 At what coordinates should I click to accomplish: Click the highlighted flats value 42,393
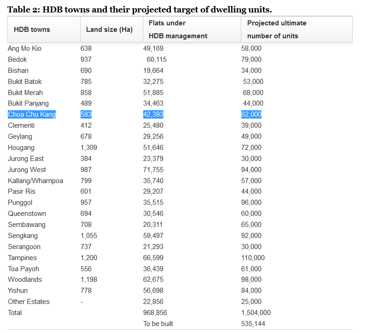pos(153,114)
